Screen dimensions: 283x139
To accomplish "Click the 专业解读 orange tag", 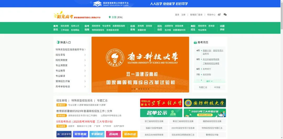I will tap(62, 126).
